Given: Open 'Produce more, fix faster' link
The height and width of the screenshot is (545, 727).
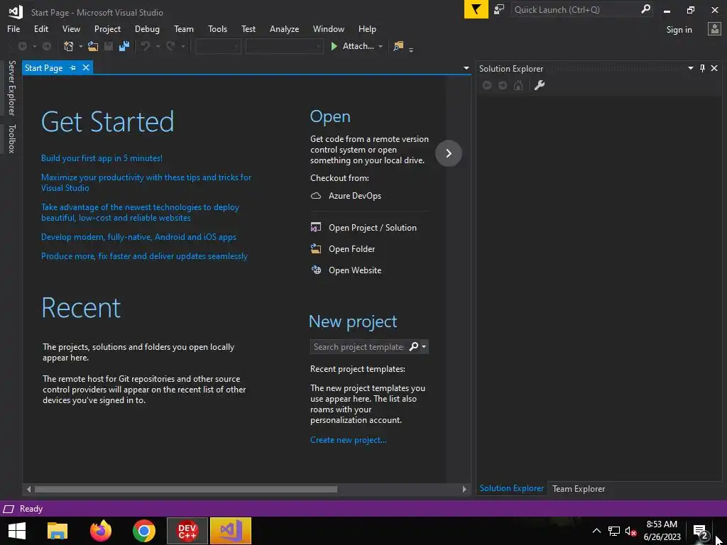Looking at the screenshot, I should point(144,255).
